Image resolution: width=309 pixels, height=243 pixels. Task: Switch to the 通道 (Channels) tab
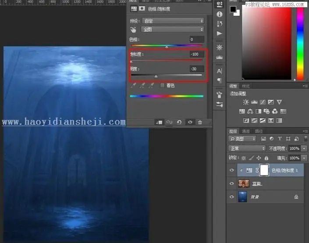pos(246,131)
